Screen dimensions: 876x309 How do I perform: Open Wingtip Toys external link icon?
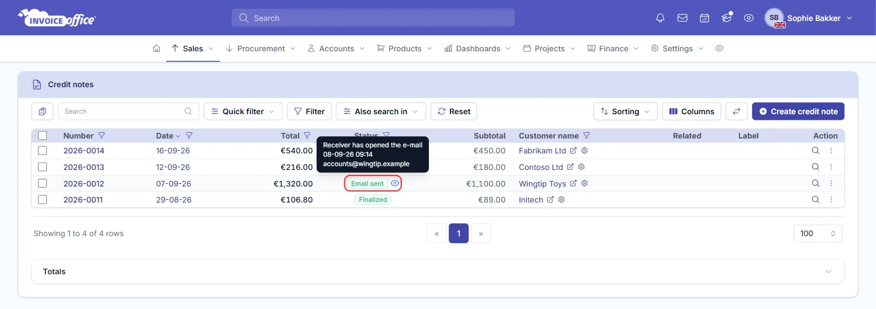tap(573, 184)
